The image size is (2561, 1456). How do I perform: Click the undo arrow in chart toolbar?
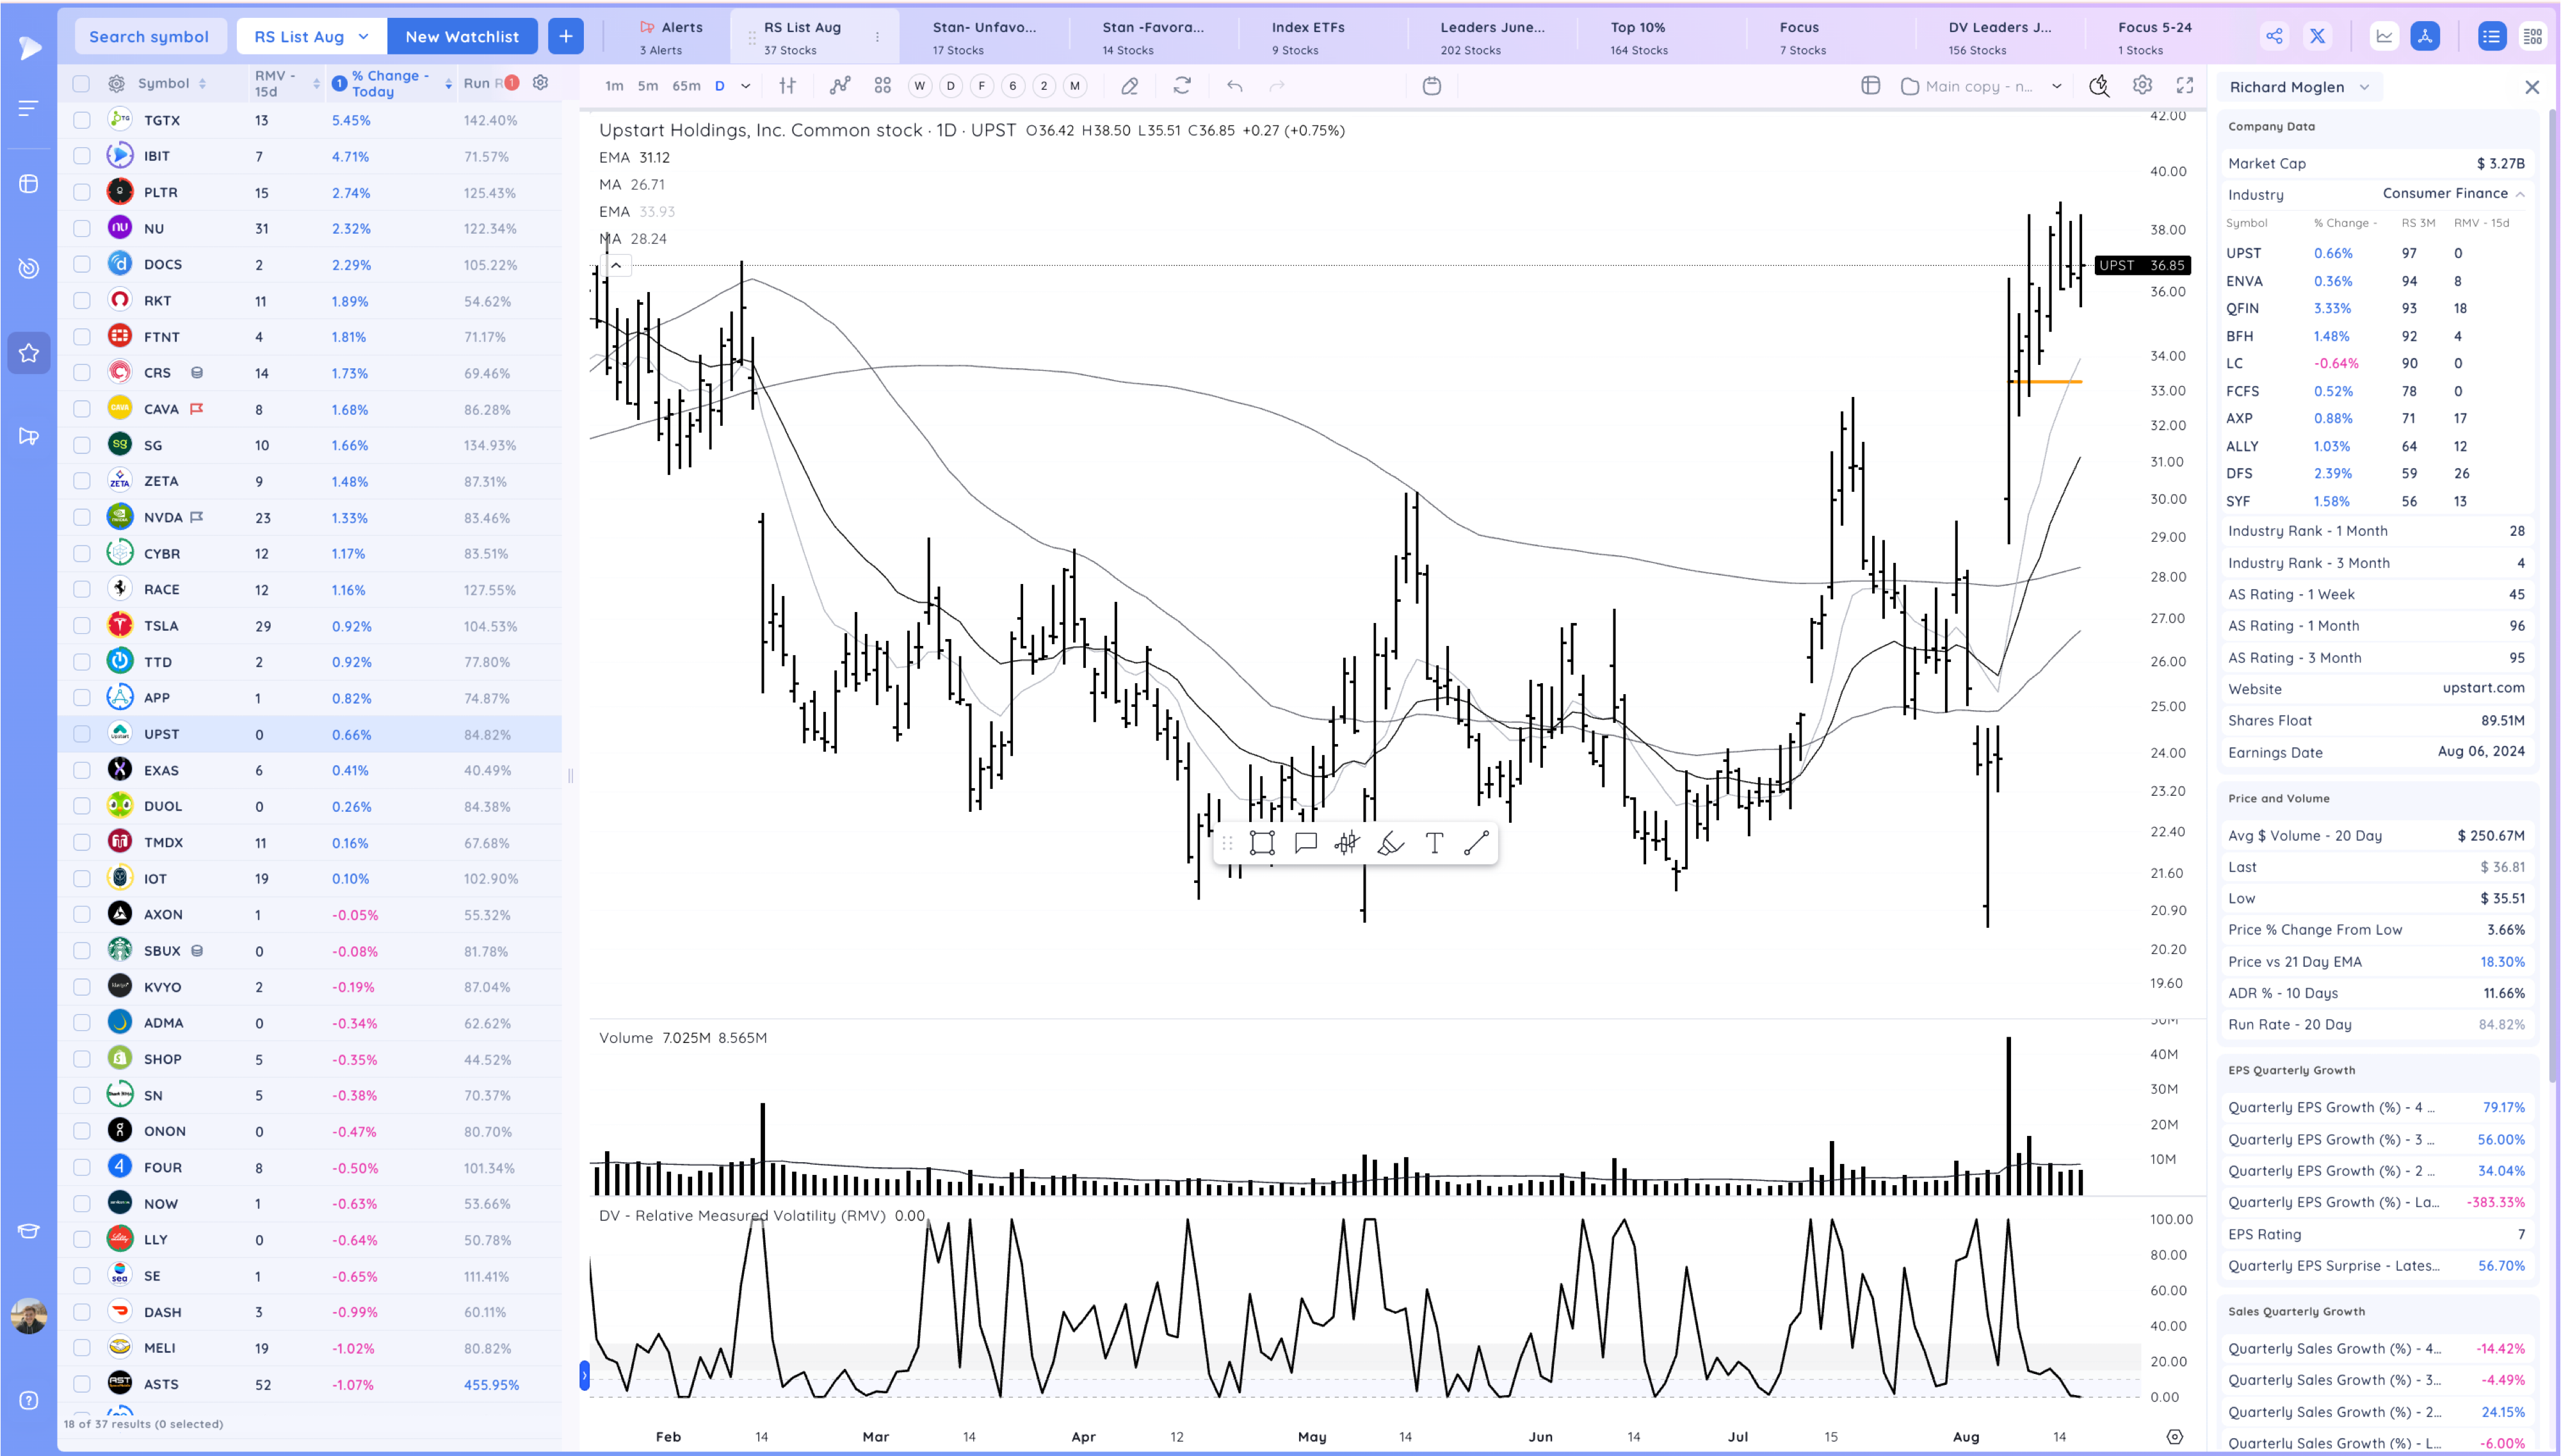coord(1234,86)
